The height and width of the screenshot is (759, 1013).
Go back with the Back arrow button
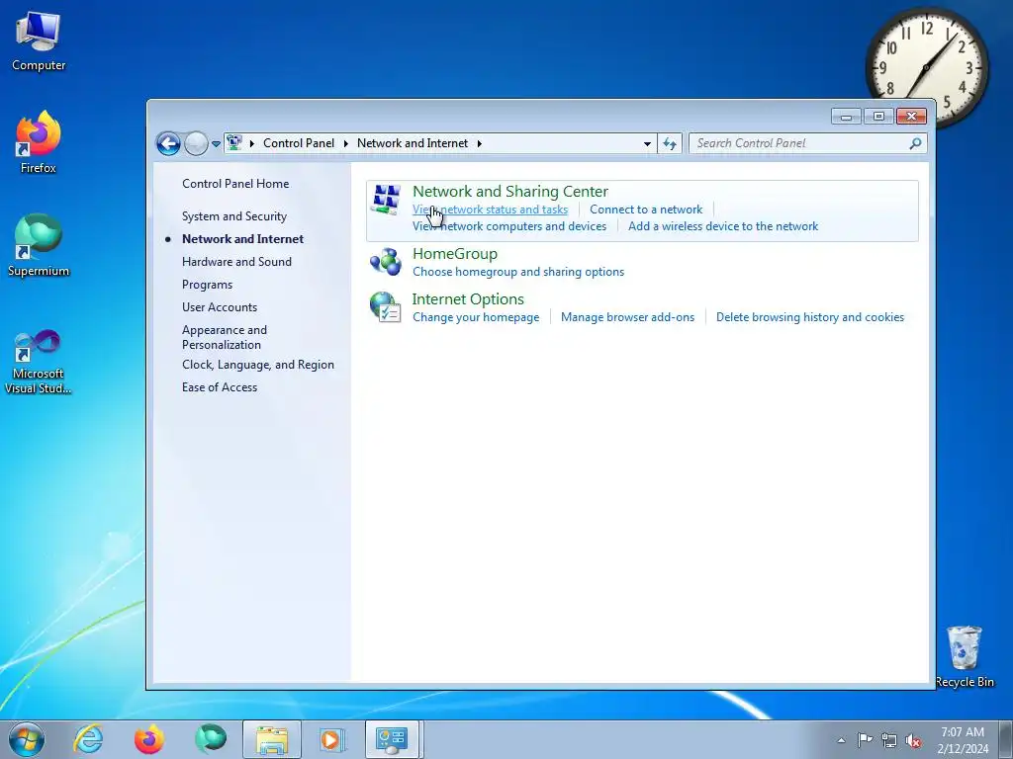click(x=168, y=143)
